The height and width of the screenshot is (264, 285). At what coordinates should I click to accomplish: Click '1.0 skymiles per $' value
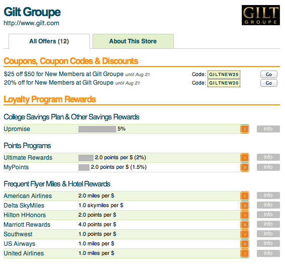click(101, 206)
